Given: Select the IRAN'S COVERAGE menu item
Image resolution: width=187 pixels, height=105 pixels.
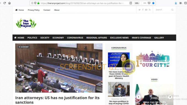Looking at the screenshot, I should 141,38.
